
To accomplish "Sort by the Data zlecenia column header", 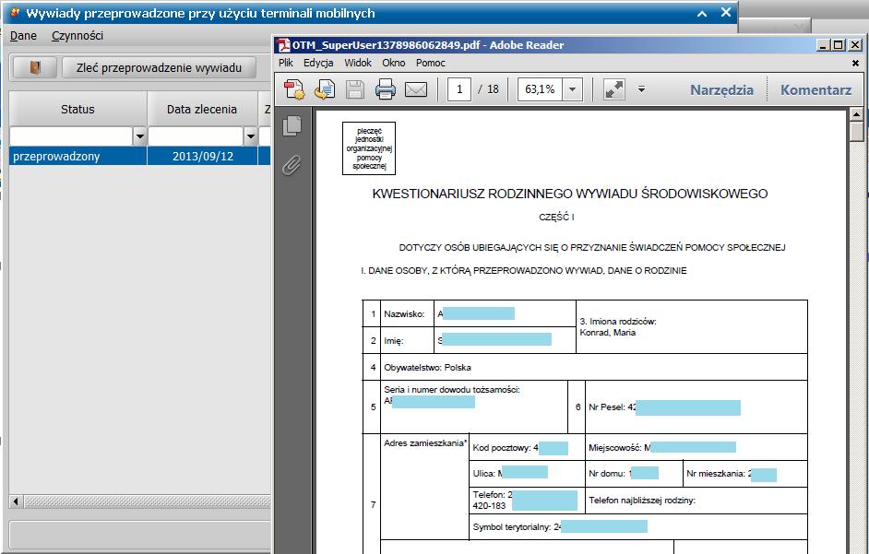I will pyautogui.click(x=202, y=109).
